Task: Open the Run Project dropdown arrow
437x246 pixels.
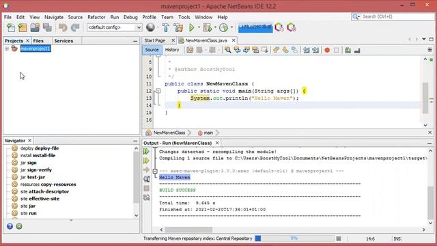Action: click(x=199, y=27)
